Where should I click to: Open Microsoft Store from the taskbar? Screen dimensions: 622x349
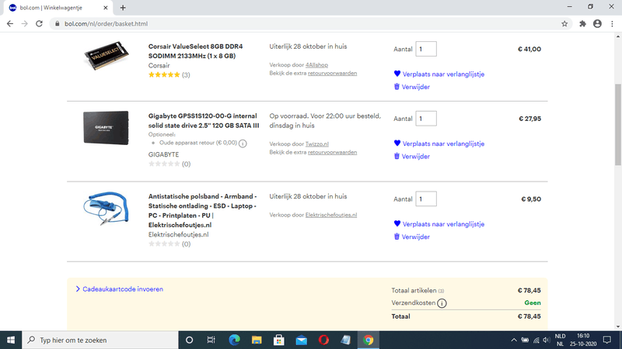[x=279, y=340]
